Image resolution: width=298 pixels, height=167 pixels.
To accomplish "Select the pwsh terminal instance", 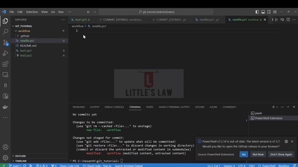I will pos(273,113).
